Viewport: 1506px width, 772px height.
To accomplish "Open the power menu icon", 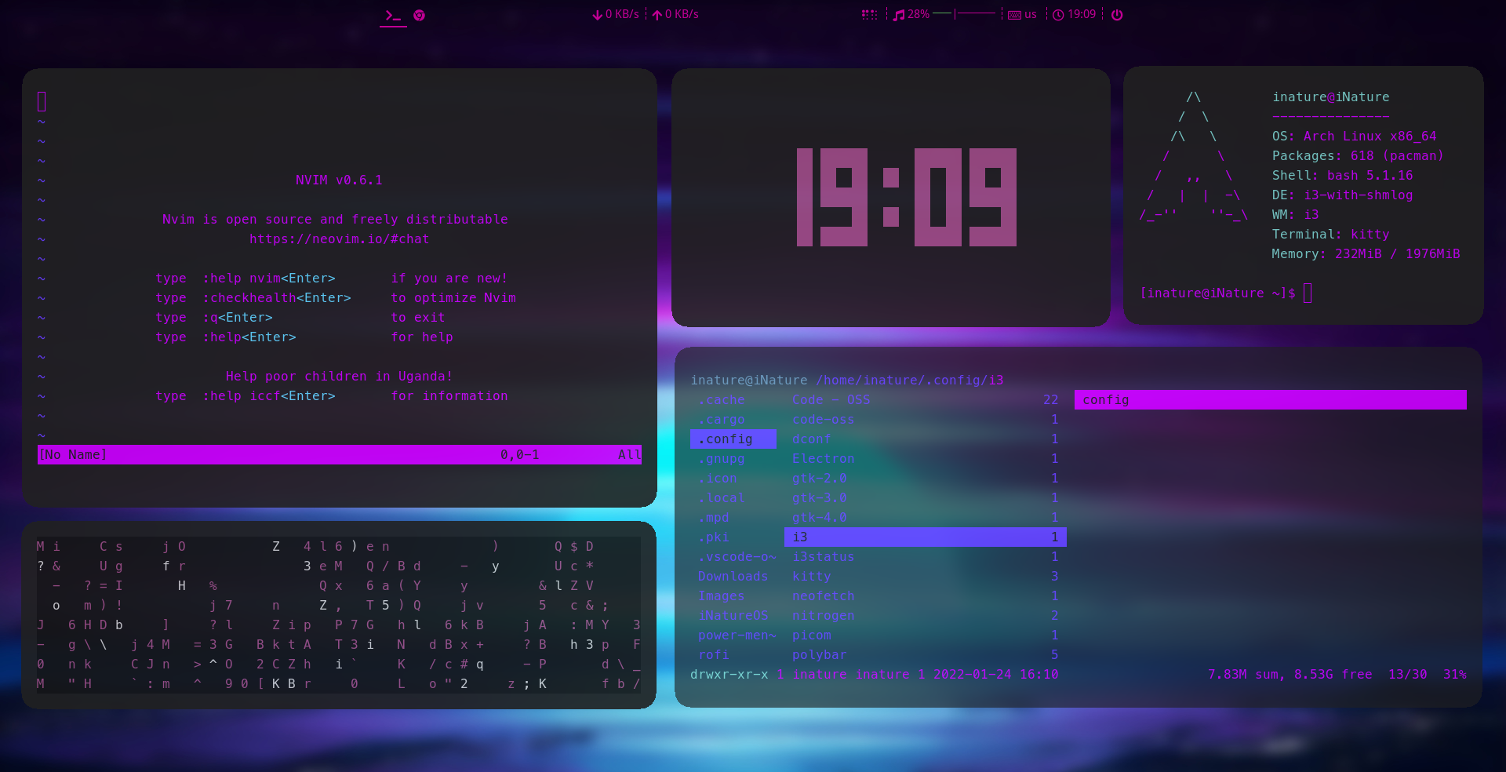I will pos(1117,15).
